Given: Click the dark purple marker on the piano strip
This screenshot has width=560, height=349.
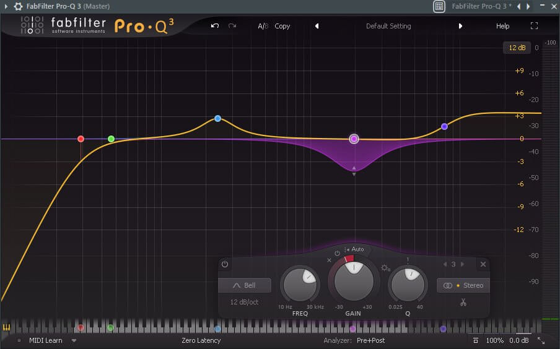Looking at the screenshot, I should (x=443, y=329).
